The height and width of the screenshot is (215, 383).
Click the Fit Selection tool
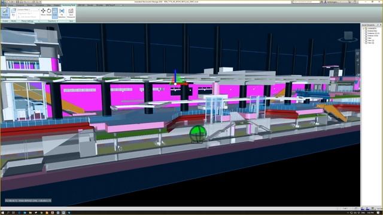62,13
